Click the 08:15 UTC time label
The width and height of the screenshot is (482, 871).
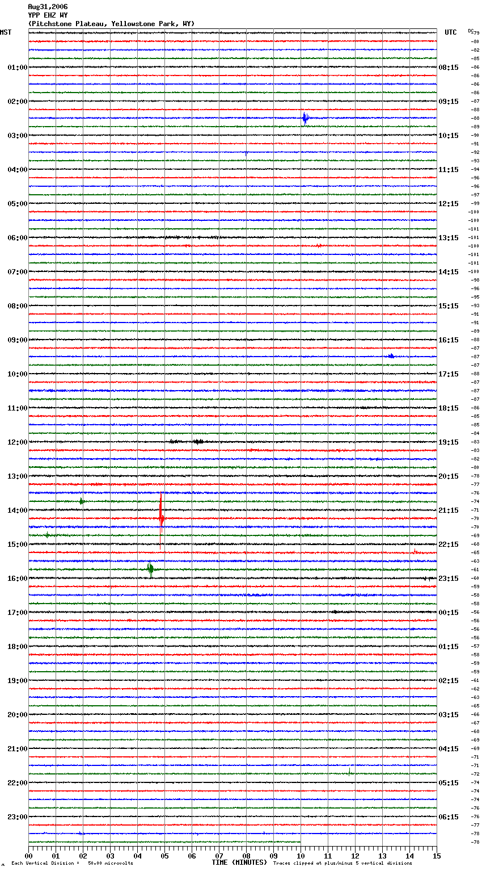[449, 68]
